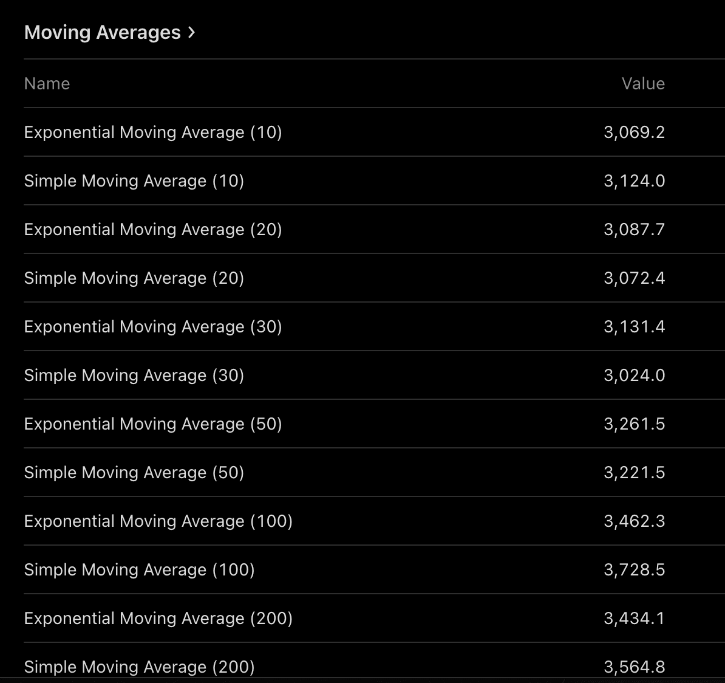This screenshot has height=683, width=725.
Task: Select the 3,434.1 value cell
Action: pos(634,619)
